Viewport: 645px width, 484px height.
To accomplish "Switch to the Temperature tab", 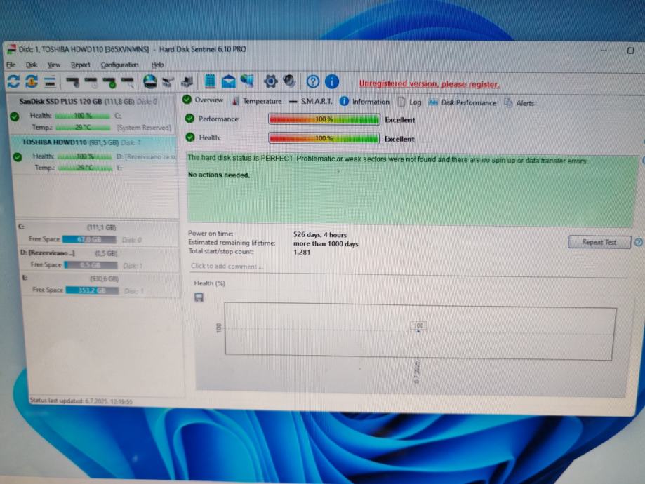I will click(257, 101).
